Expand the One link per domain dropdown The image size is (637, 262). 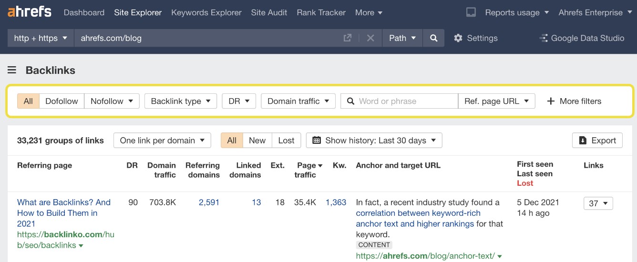pyautogui.click(x=162, y=141)
